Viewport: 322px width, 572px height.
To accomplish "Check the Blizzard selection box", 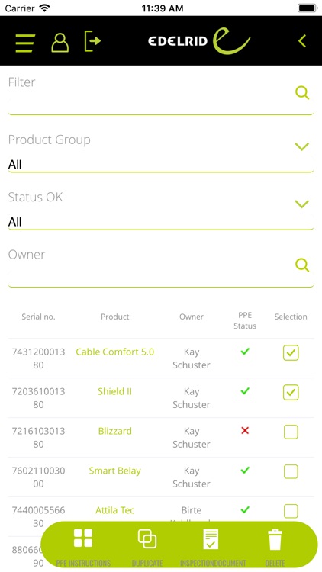I will click(x=291, y=432).
